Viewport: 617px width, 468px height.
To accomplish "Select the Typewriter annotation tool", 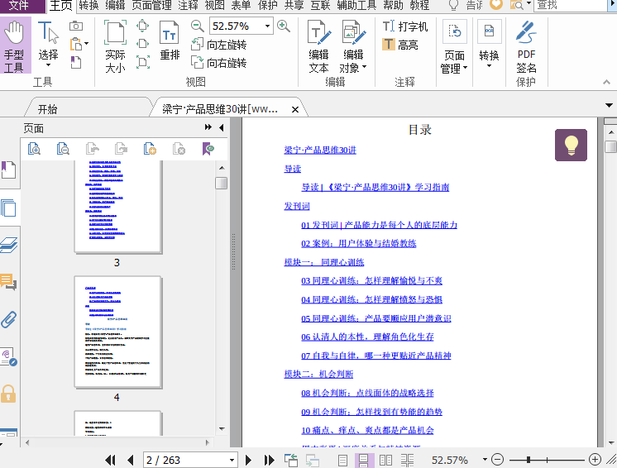I will pyautogui.click(x=405, y=26).
